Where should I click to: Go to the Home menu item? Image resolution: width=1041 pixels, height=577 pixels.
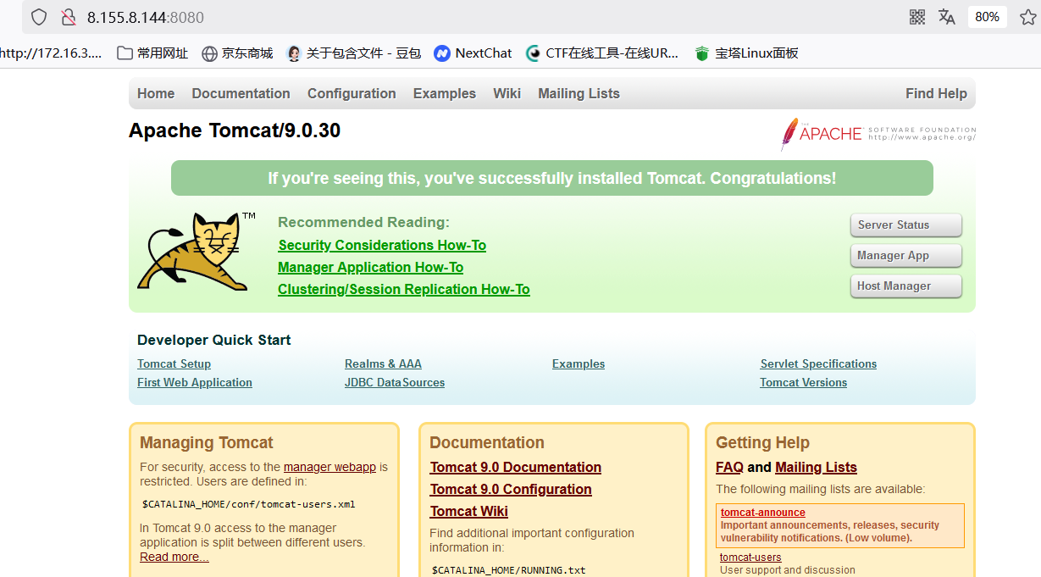(156, 94)
